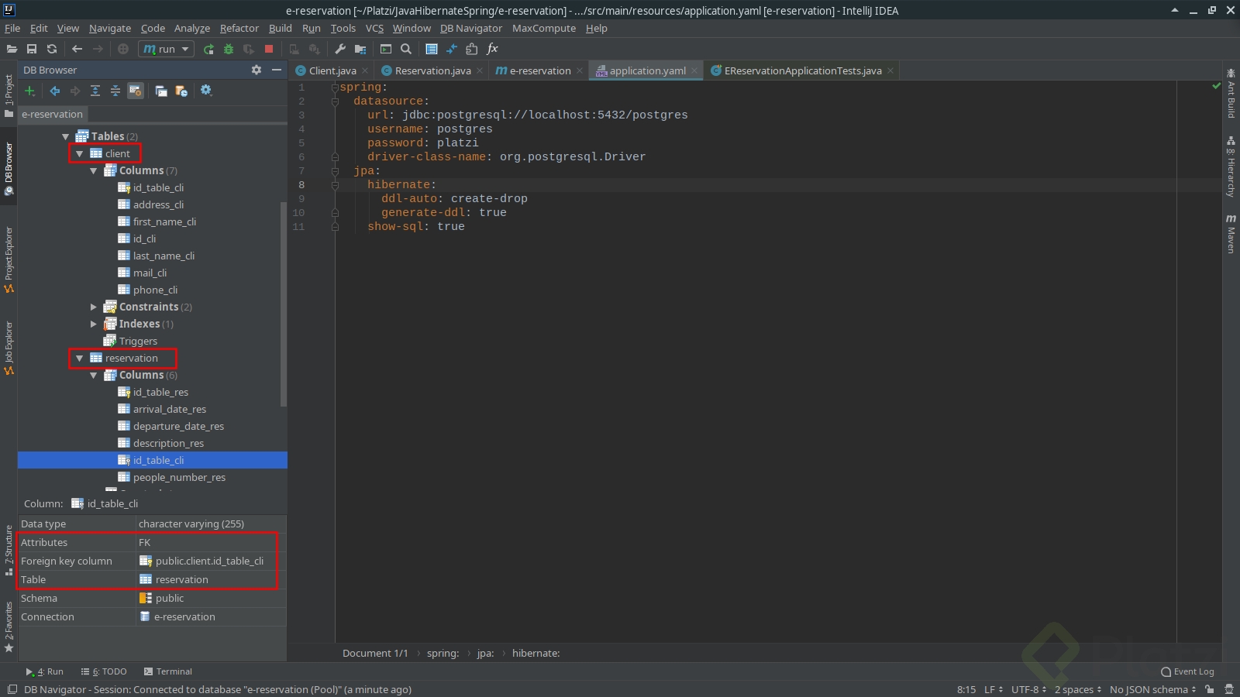Click the build project icon left of run

123,49
